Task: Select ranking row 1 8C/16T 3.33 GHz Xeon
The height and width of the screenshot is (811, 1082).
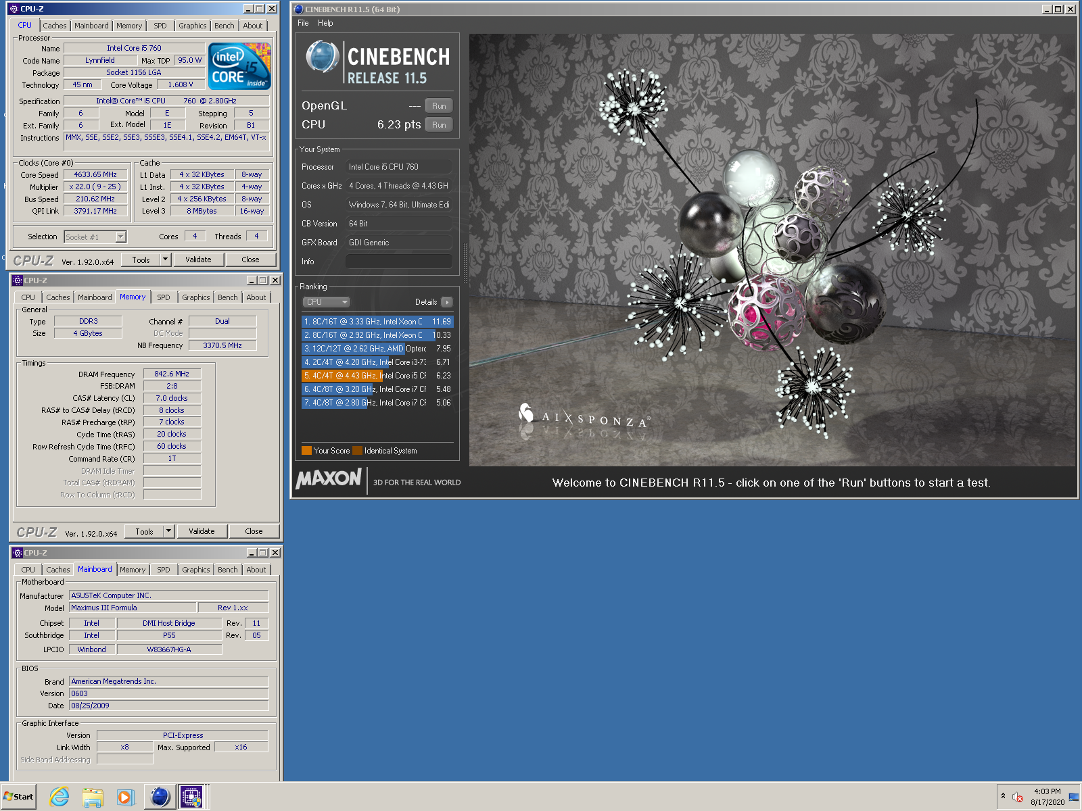Action: pyautogui.click(x=377, y=322)
